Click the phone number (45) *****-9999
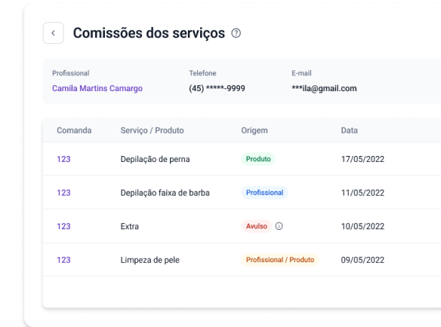Screen dimensions: 441x327 pyautogui.click(x=217, y=88)
